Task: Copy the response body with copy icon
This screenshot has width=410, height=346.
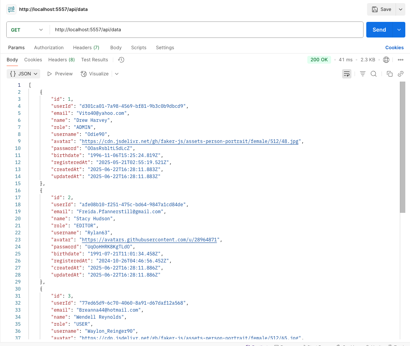Action: (389, 74)
